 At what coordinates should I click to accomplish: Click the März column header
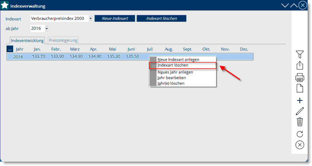tap(75, 49)
